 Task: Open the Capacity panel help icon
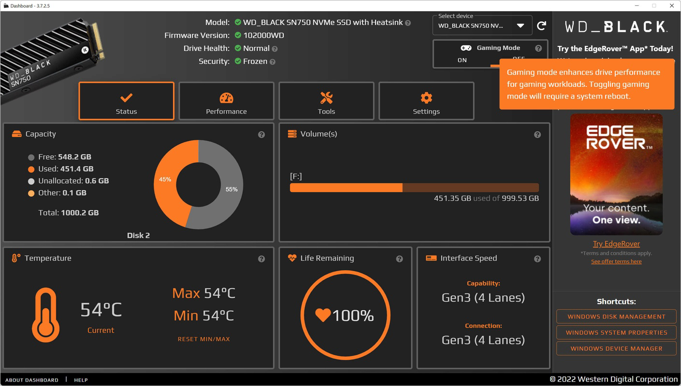(x=261, y=135)
